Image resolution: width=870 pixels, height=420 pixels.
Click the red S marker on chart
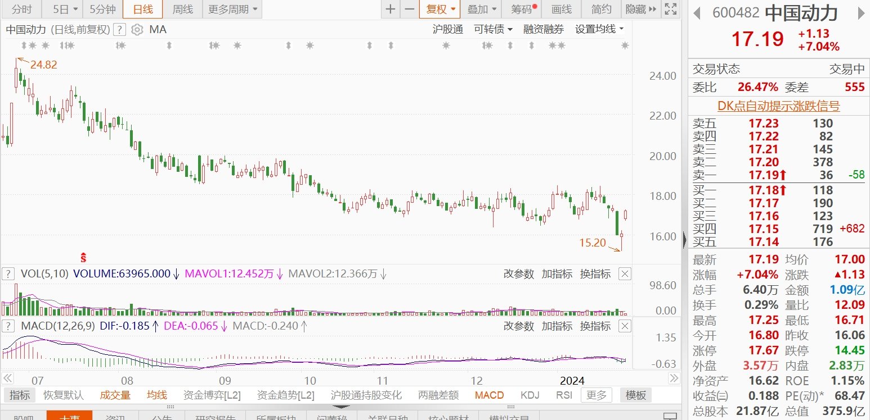coord(83,258)
